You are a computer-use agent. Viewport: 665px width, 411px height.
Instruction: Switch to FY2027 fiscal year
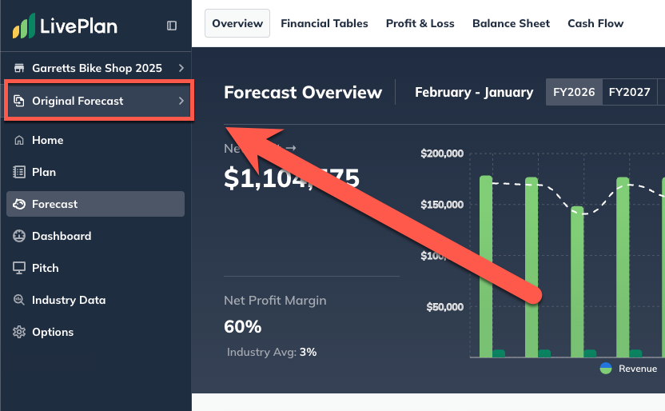(629, 92)
